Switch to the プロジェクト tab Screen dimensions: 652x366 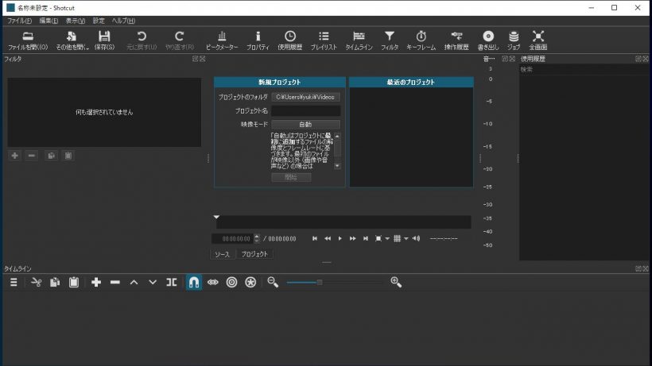[x=254, y=254]
